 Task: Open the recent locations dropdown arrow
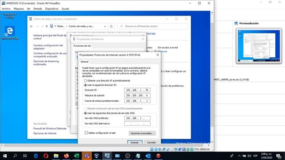click(42, 26)
